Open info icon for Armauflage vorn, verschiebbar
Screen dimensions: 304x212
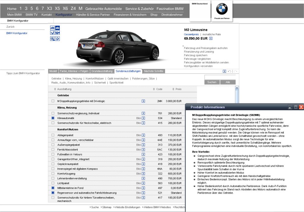tap(143, 140)
